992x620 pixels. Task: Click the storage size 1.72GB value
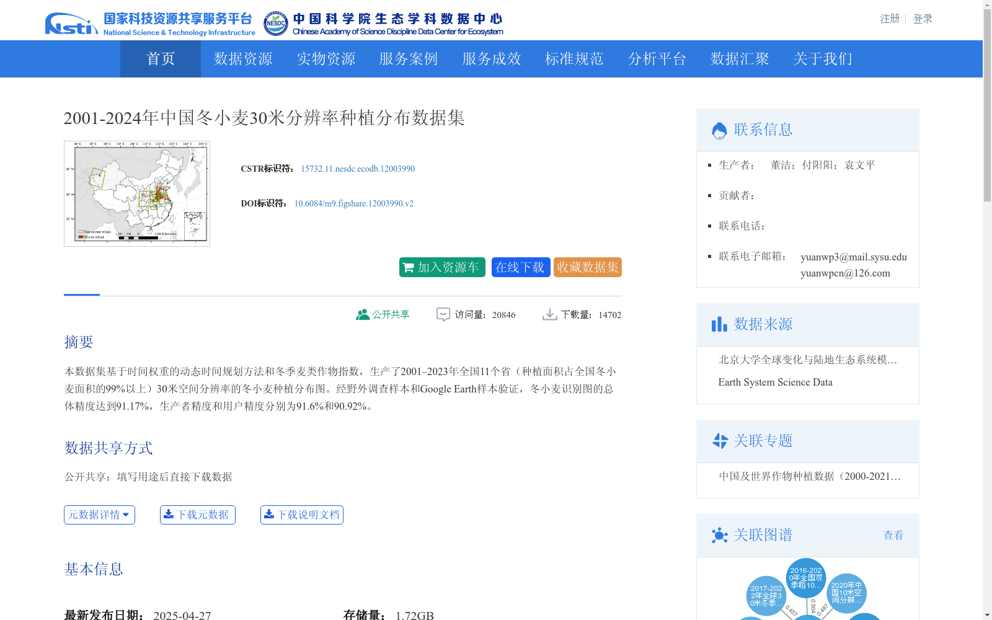pyautogui.click(x=415, y=615)
